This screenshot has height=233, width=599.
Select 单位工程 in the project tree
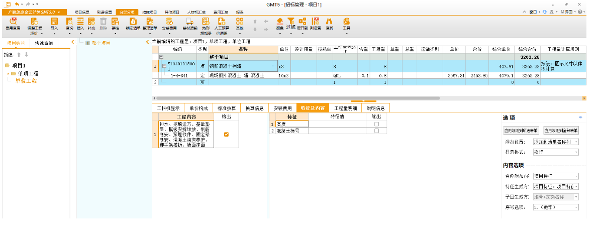coord(26,81)
